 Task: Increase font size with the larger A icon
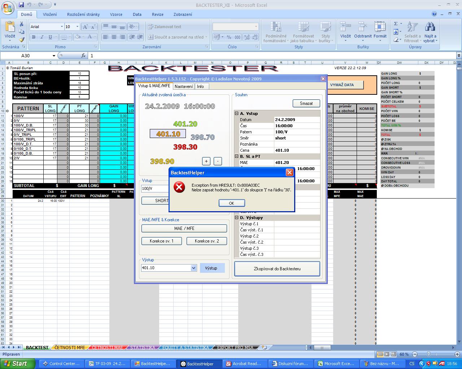85,27
